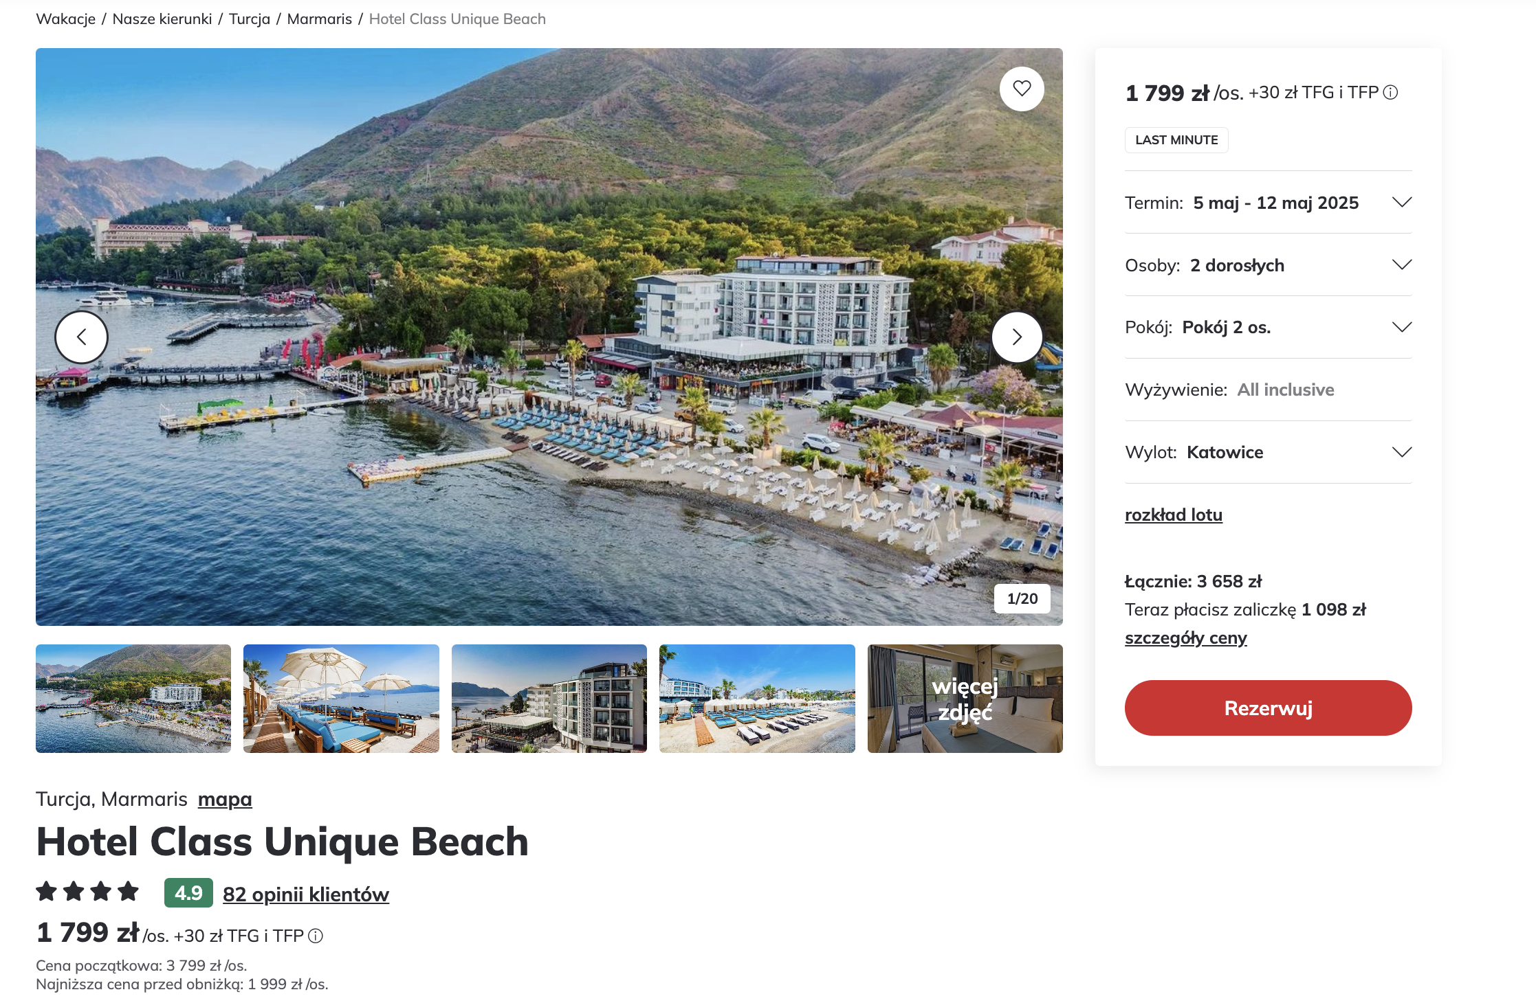Go to Marmaris breadcrumb

(320, 19)
